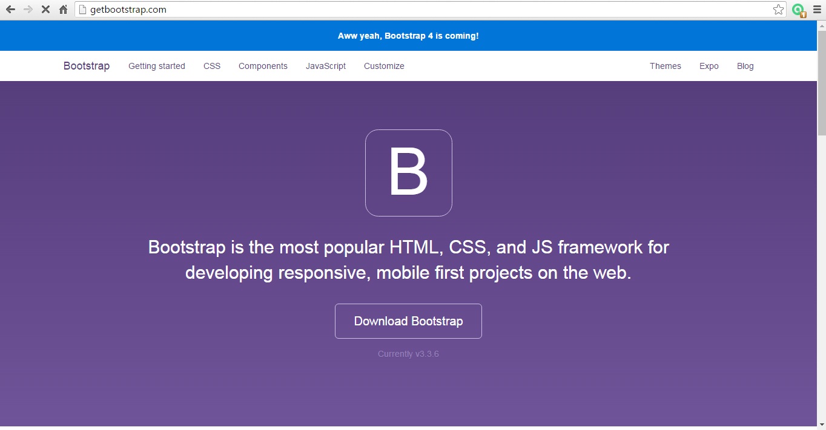Click the large Bootstrap B logo
The image size is (826, 430).
(408, 172)
